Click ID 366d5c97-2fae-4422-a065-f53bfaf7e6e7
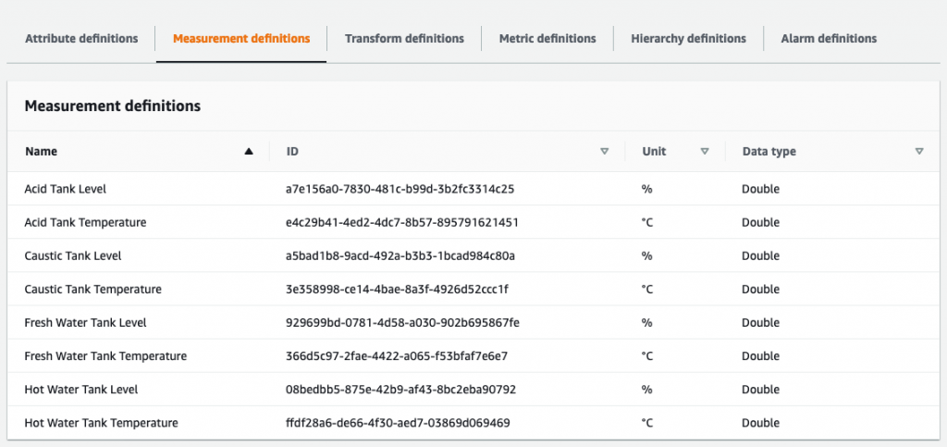947x447 pixels. pyautogui.click(x=397, y=355)
